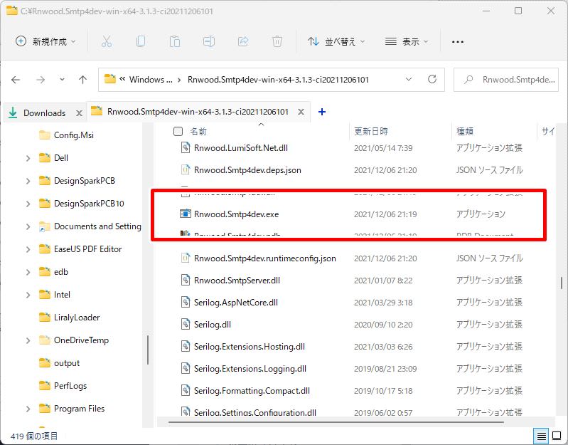
Task: Click the Delete trash can icon
Action: (x=277, y=41)
